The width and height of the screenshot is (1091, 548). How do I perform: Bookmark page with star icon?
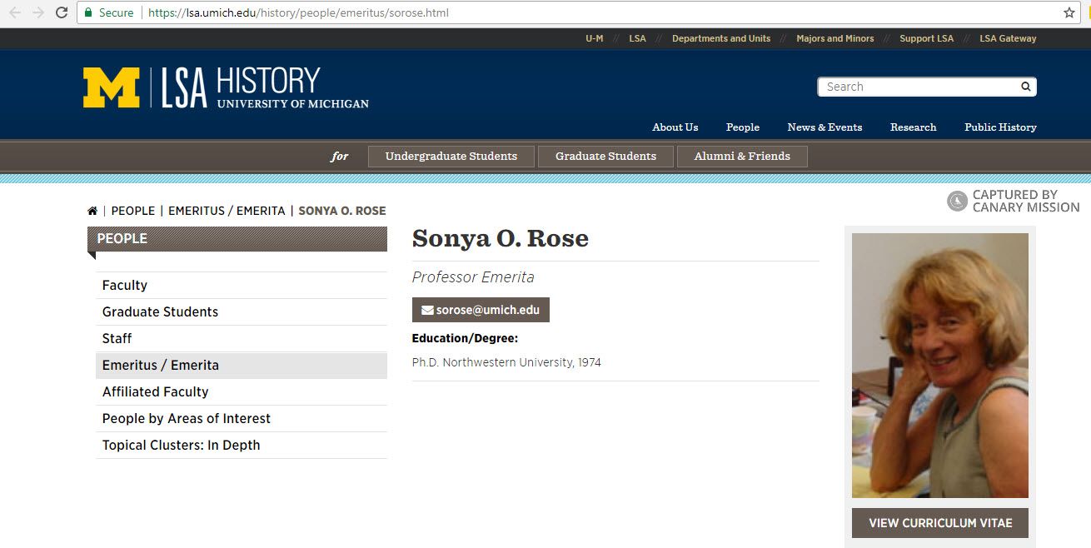[1069, 12]
